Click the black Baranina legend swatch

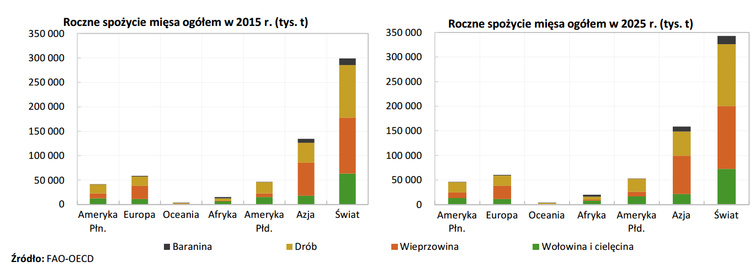(166, 247)
